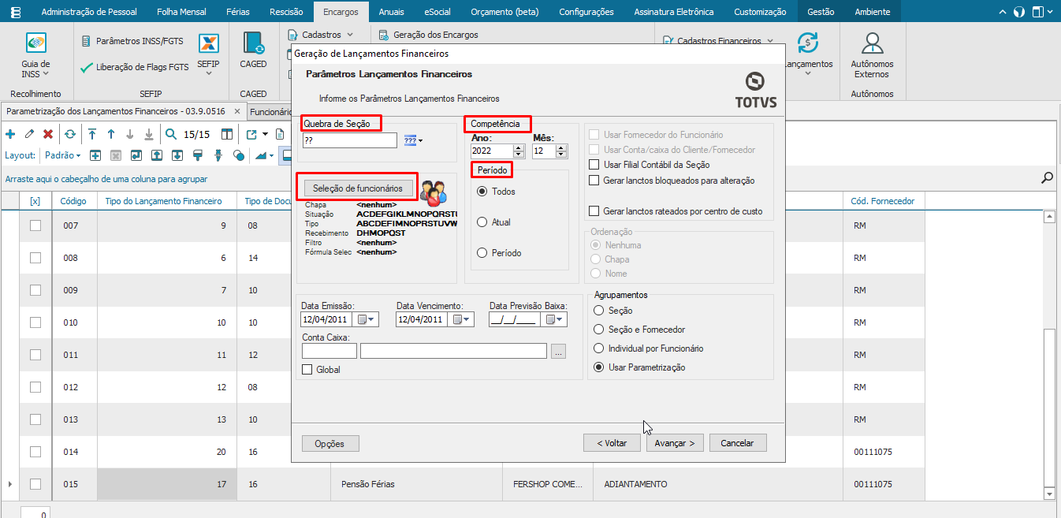Open the Guia de INSS ribbon icon

[x=35, y=43]
